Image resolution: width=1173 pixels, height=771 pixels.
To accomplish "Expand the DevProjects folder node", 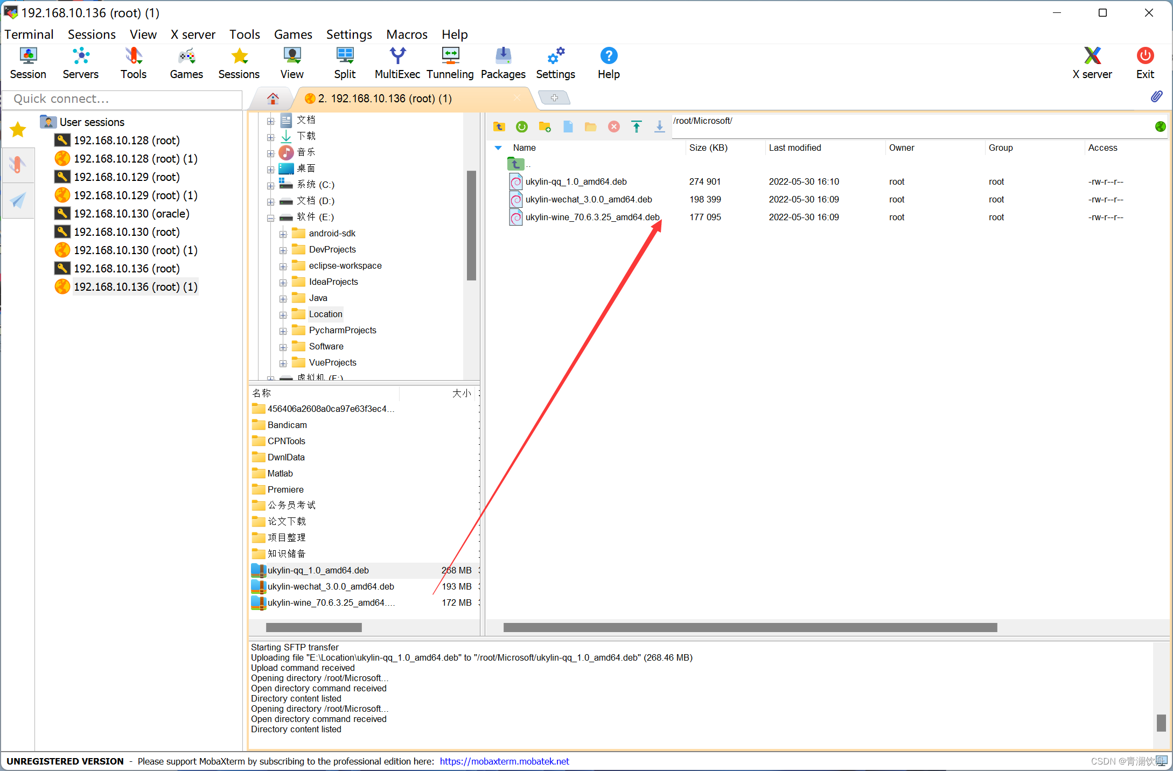I will click(x=283, y=250).
